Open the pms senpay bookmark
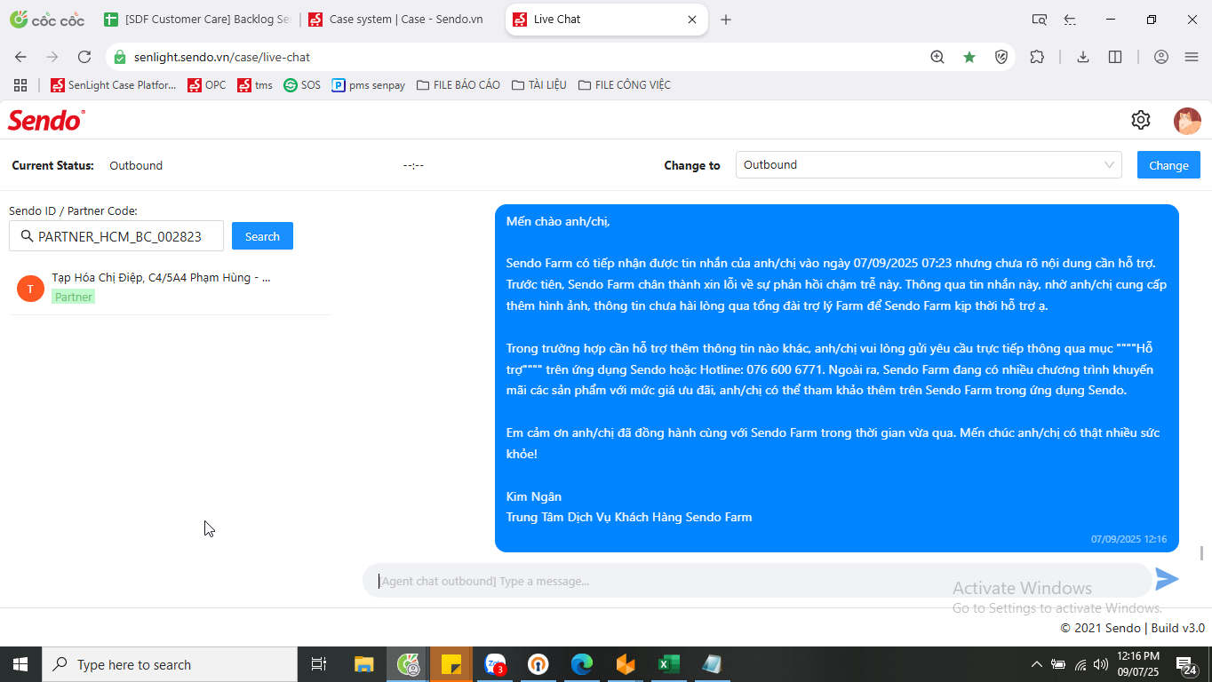This screenshot has height=682, width=1212. pos(369,85)
